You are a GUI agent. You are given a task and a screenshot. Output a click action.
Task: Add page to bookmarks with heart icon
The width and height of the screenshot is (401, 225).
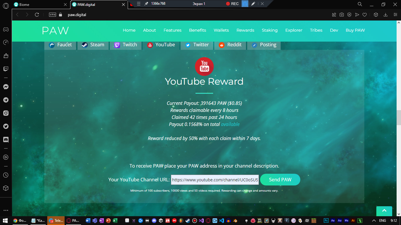pos(365,15)
